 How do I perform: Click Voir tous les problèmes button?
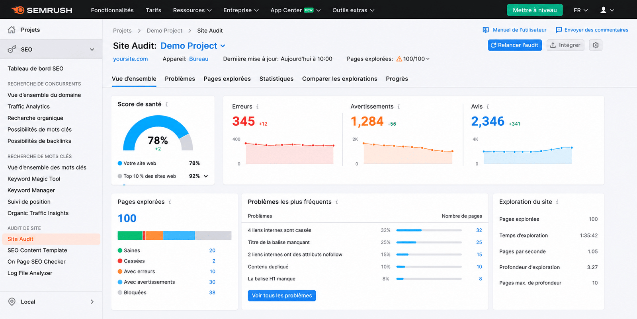click(x=282, y=296)
